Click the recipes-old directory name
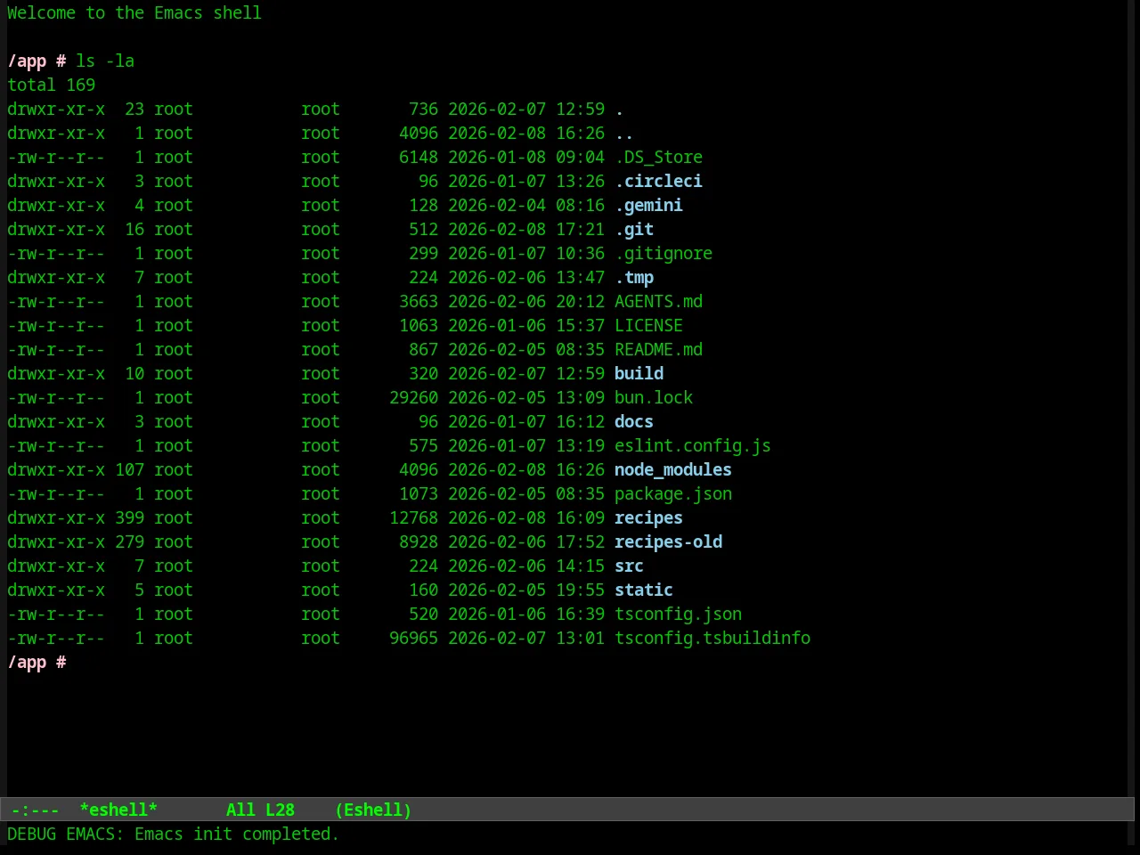1140x855 pixels. tap(668, 541)
